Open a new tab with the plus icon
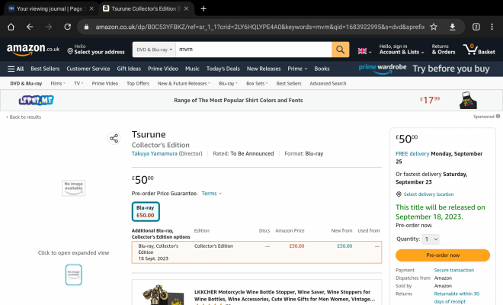Screen dimensions: 503x305 [203, 8]
